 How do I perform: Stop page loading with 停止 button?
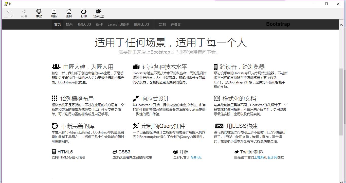click(39, 13)
